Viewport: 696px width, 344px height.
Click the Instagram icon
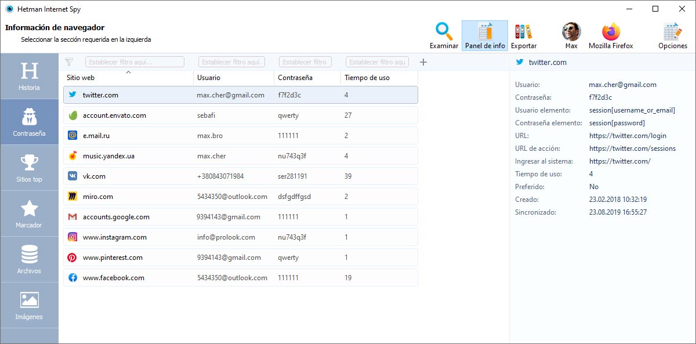[72, 237]
